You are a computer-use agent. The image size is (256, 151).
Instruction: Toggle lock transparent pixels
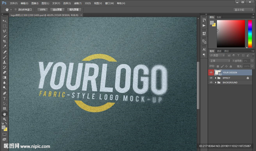pos(218,66)
